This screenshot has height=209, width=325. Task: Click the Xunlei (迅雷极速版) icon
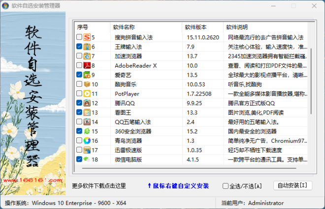[87, 150]
